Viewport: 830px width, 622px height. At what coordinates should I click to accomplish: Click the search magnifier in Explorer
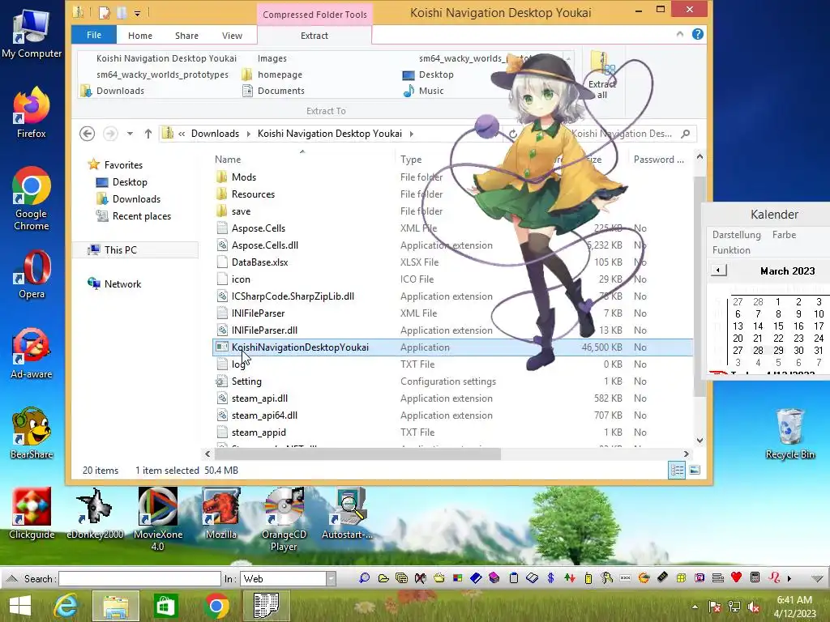[686, 134]
